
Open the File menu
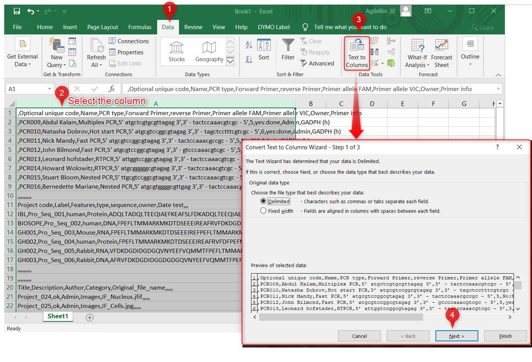tap(17, 27)
